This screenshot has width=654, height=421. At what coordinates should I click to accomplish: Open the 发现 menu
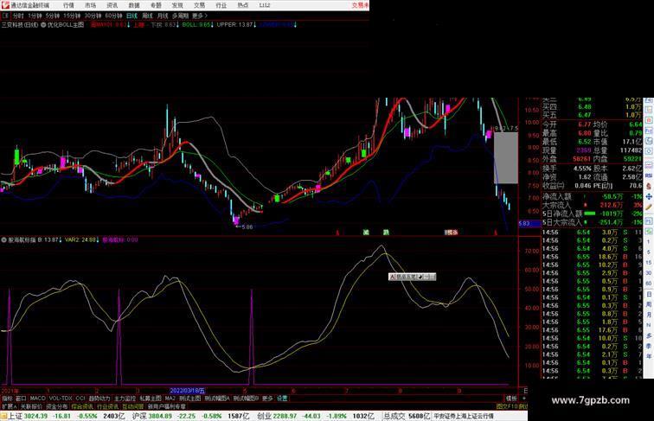tap(177, 5)
